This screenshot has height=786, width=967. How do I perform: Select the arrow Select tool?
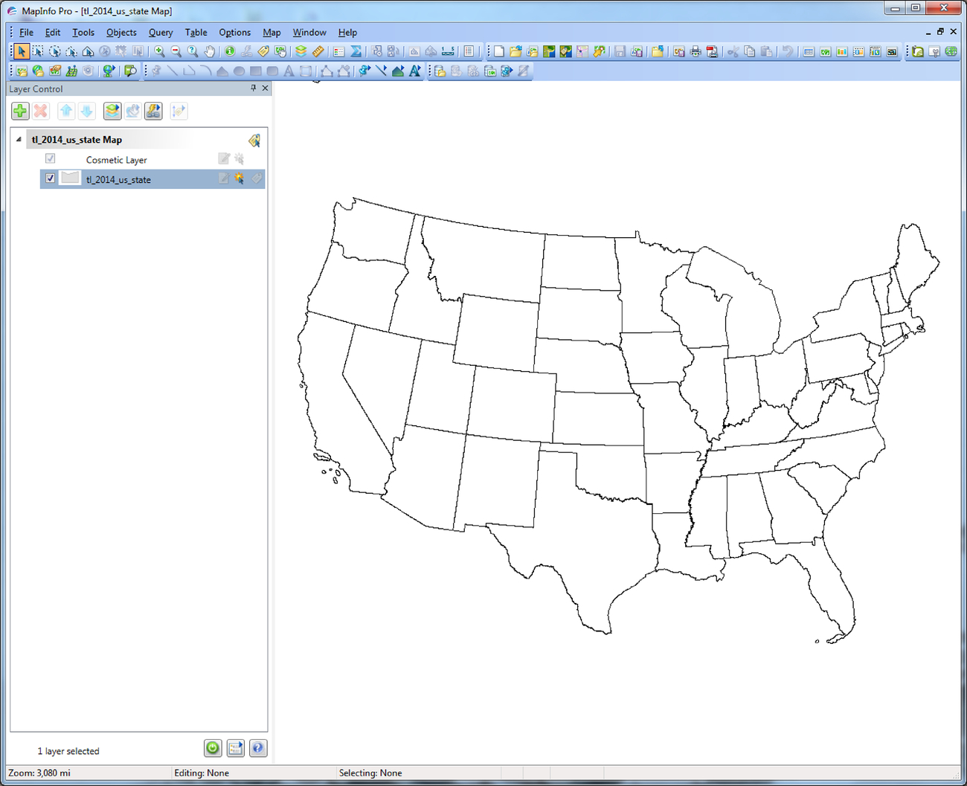(21, 51)
